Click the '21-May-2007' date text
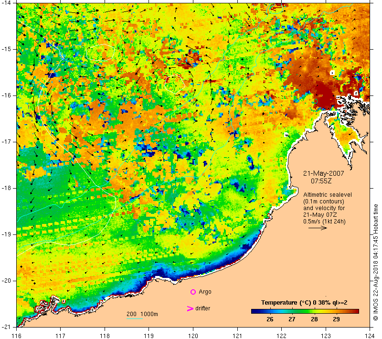The image size is (382, 339). click(x=324, y=173)
